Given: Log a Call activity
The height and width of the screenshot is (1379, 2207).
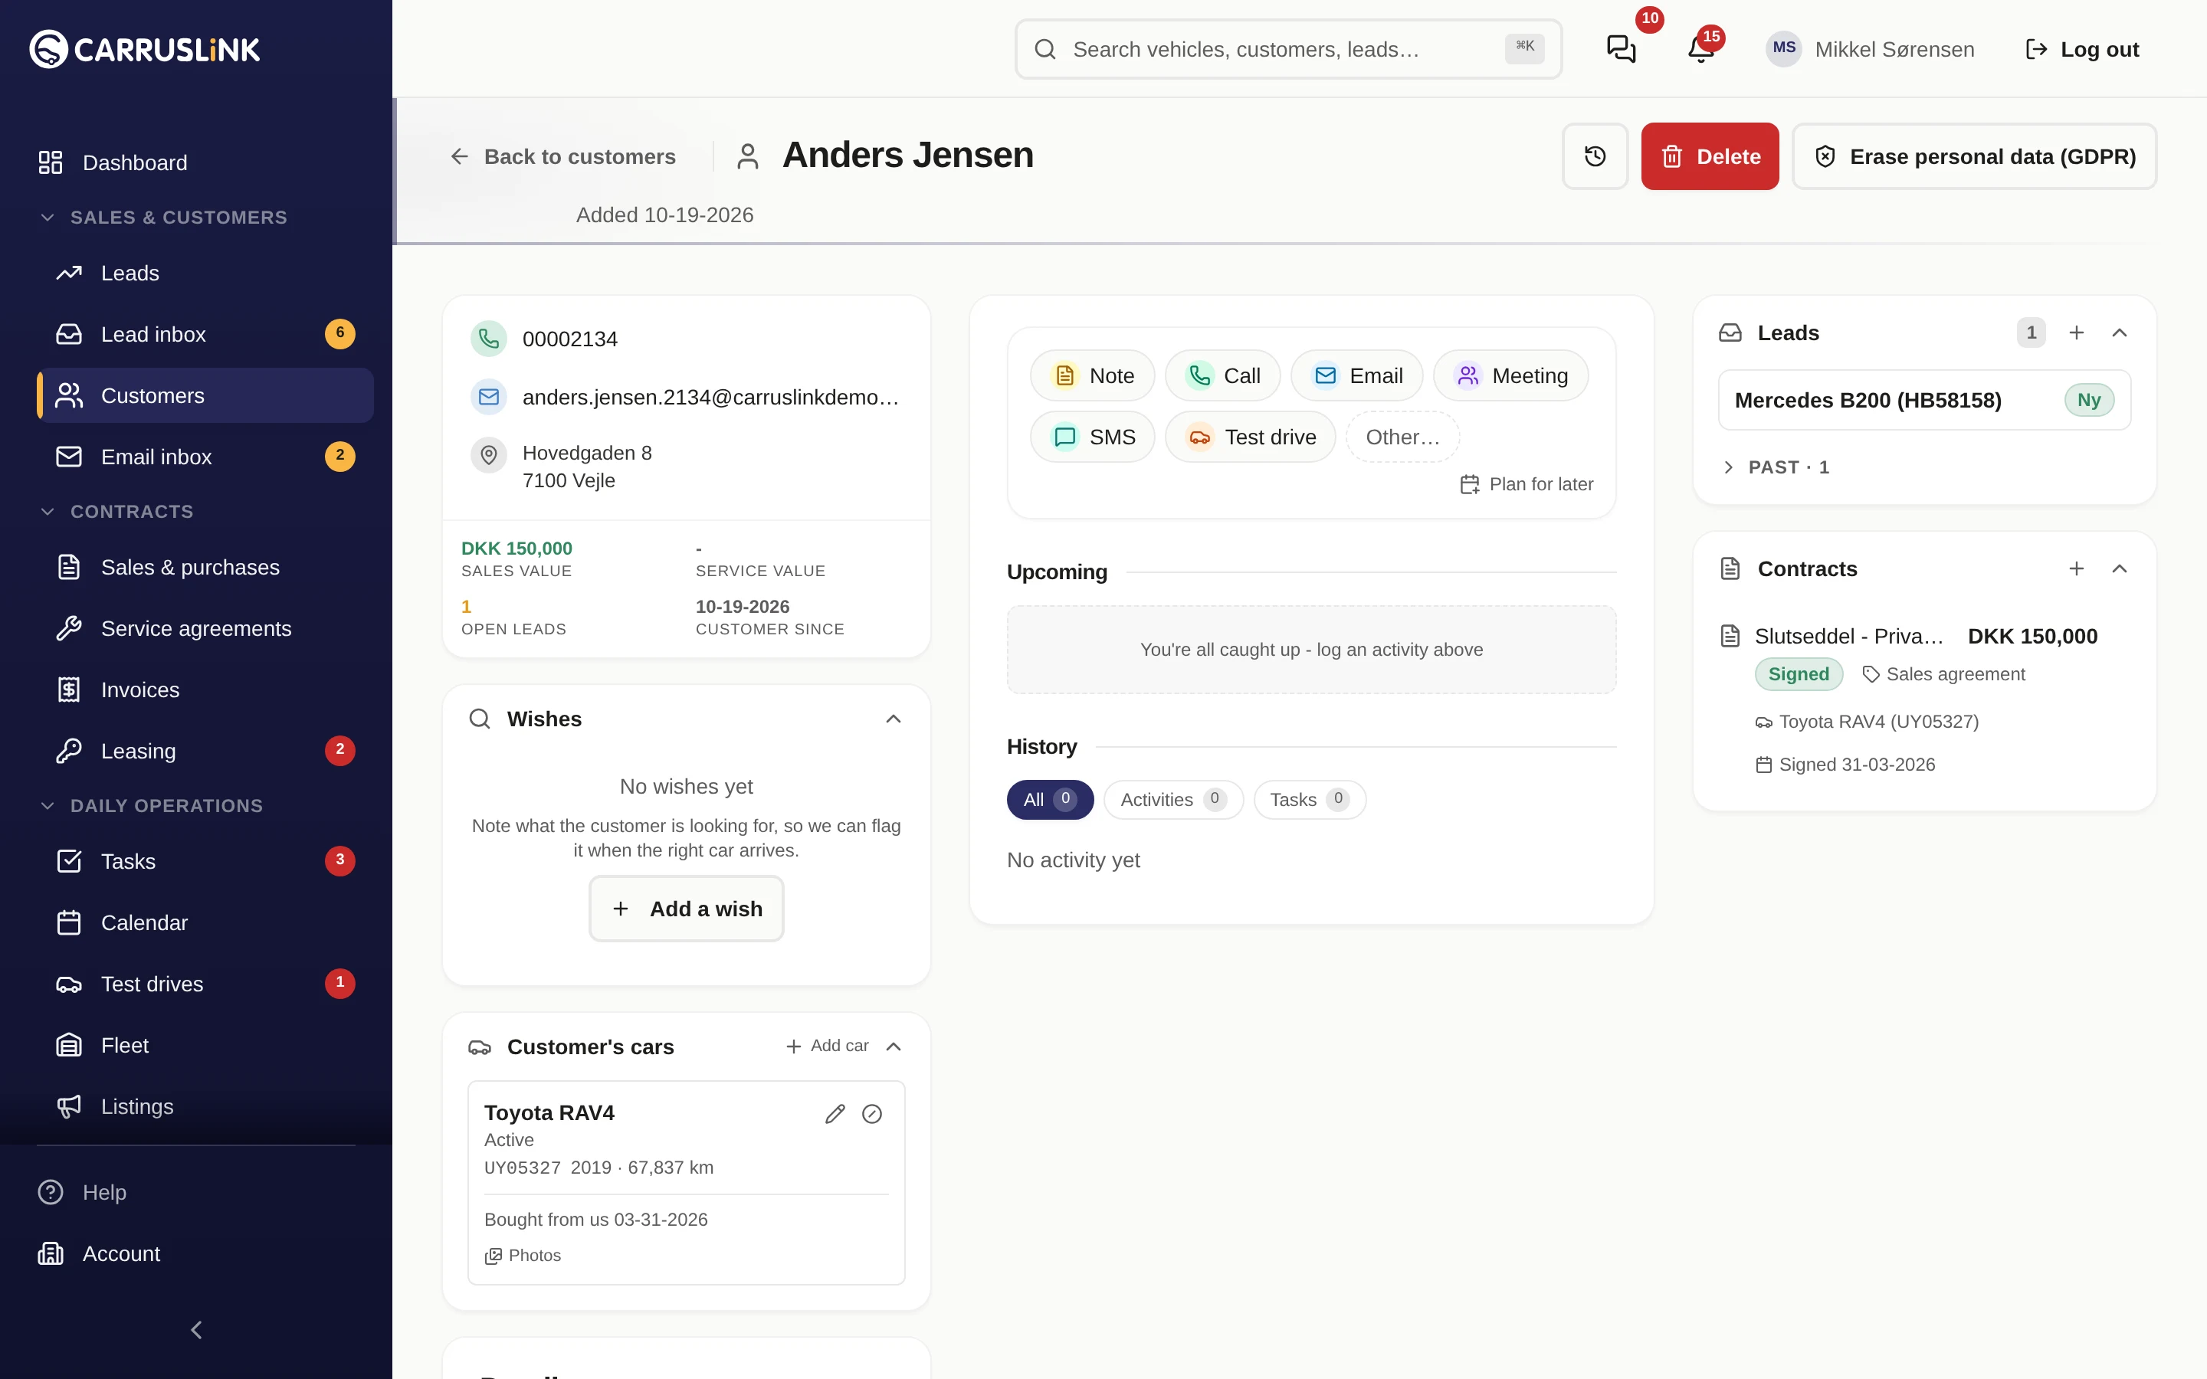Looking at the screenshot, I should click(x=1223, y=375).
